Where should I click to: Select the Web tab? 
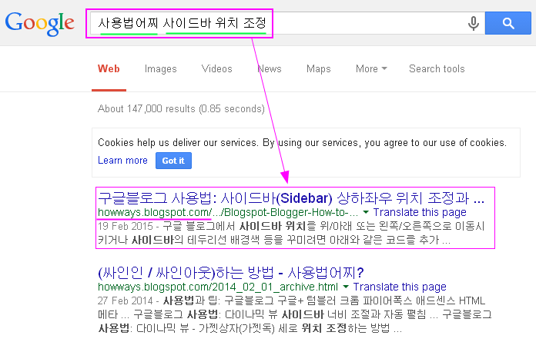pos(109,69)
